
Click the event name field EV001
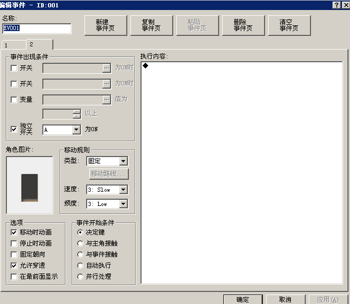click(37, 28)
